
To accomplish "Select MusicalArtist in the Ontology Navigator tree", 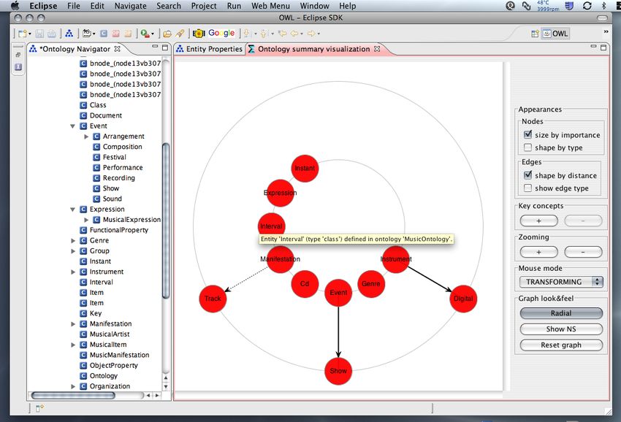I will 110,334.
